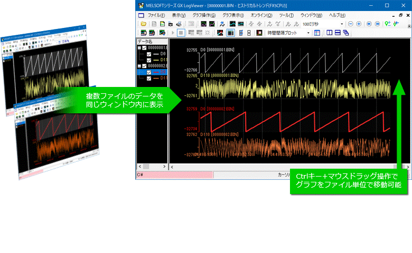Click the zoom out minus magnifier icon

click(351, 24)
